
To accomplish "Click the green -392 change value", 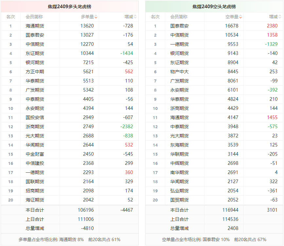I will [x=273, y=90].
